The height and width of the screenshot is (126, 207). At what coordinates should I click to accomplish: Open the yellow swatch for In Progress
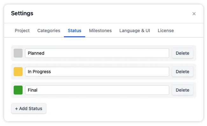[18, 72]
